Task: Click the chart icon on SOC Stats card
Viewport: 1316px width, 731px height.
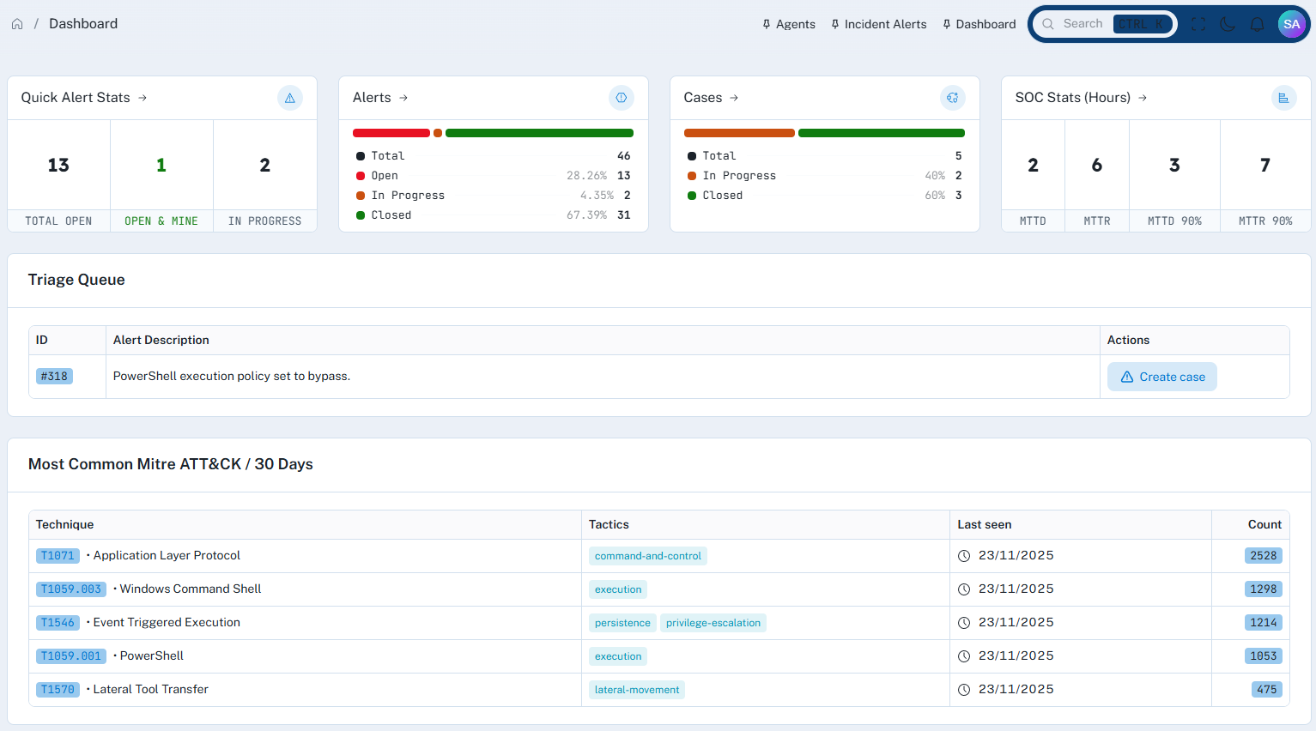Action: point(1283,98)
